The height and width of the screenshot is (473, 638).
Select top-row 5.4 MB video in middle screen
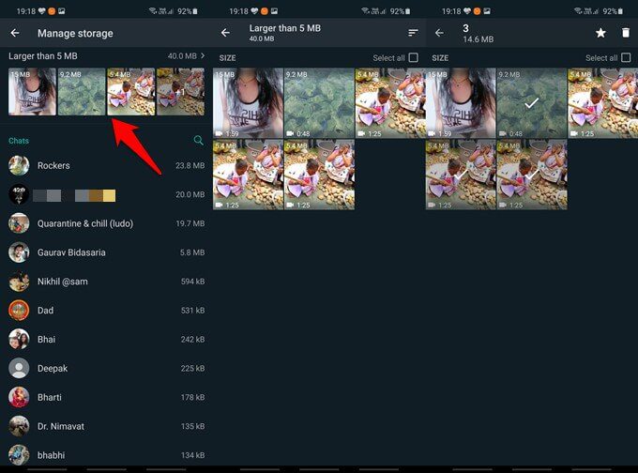(390, 103)
